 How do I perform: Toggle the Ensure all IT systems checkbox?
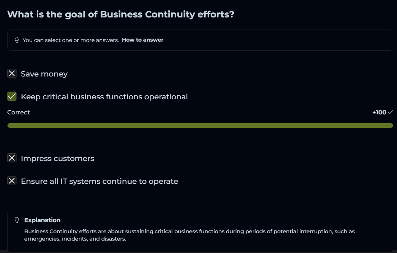(x=12, y=181)
